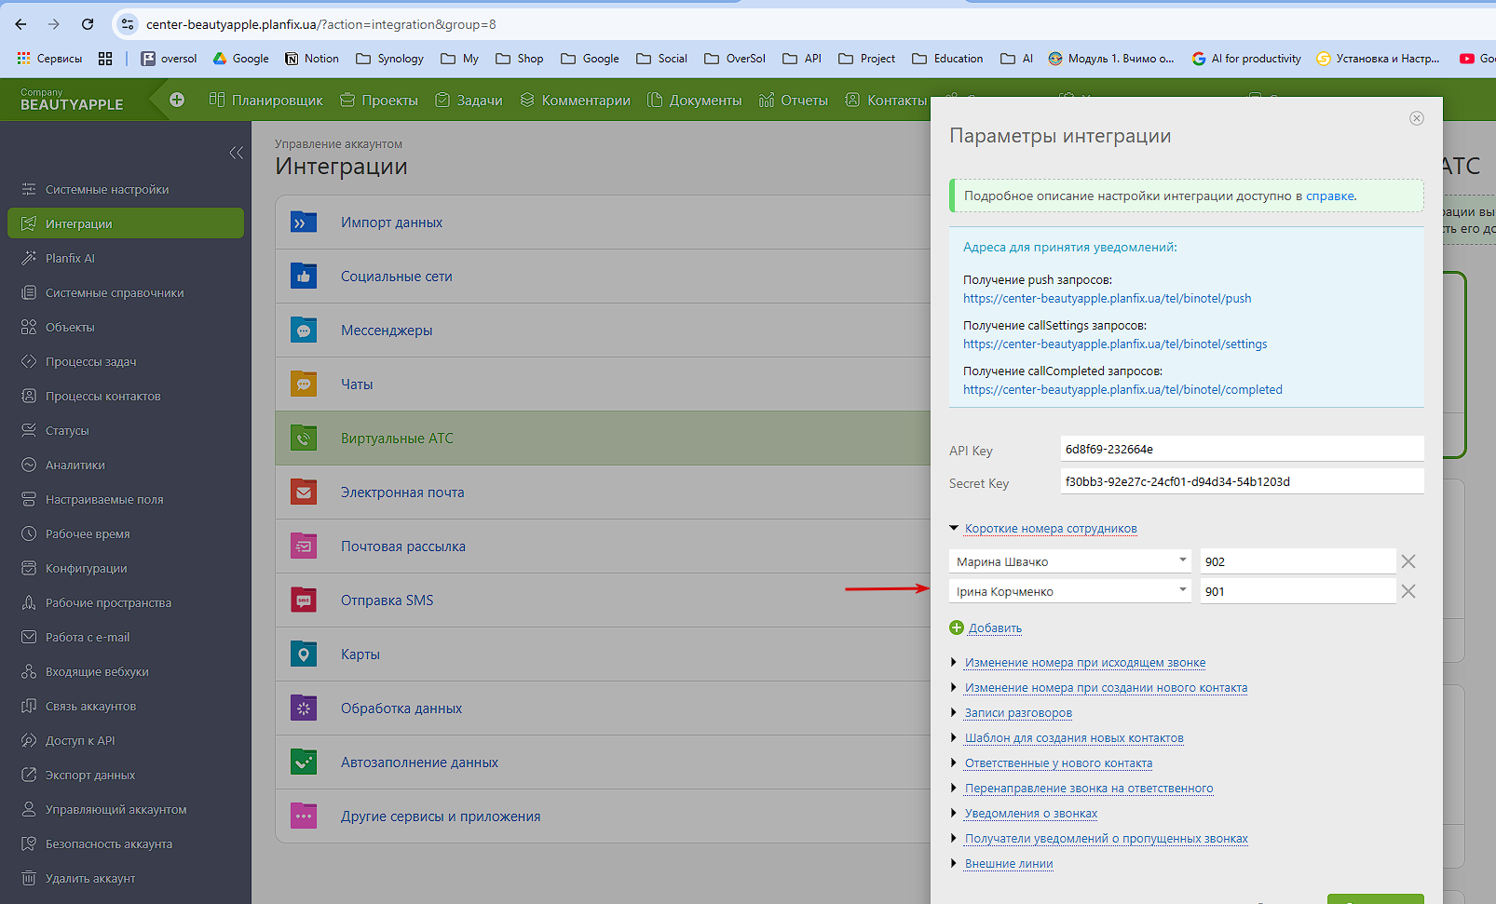Open the справке help link
The height and width of the screenshot is (904, 1496).
pos(1330,196)
